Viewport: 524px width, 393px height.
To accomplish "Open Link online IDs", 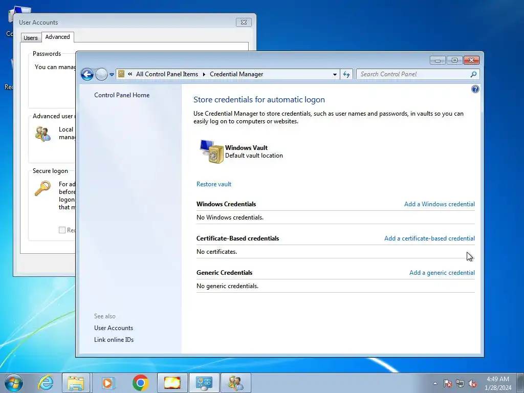I will tap(114, 340).
